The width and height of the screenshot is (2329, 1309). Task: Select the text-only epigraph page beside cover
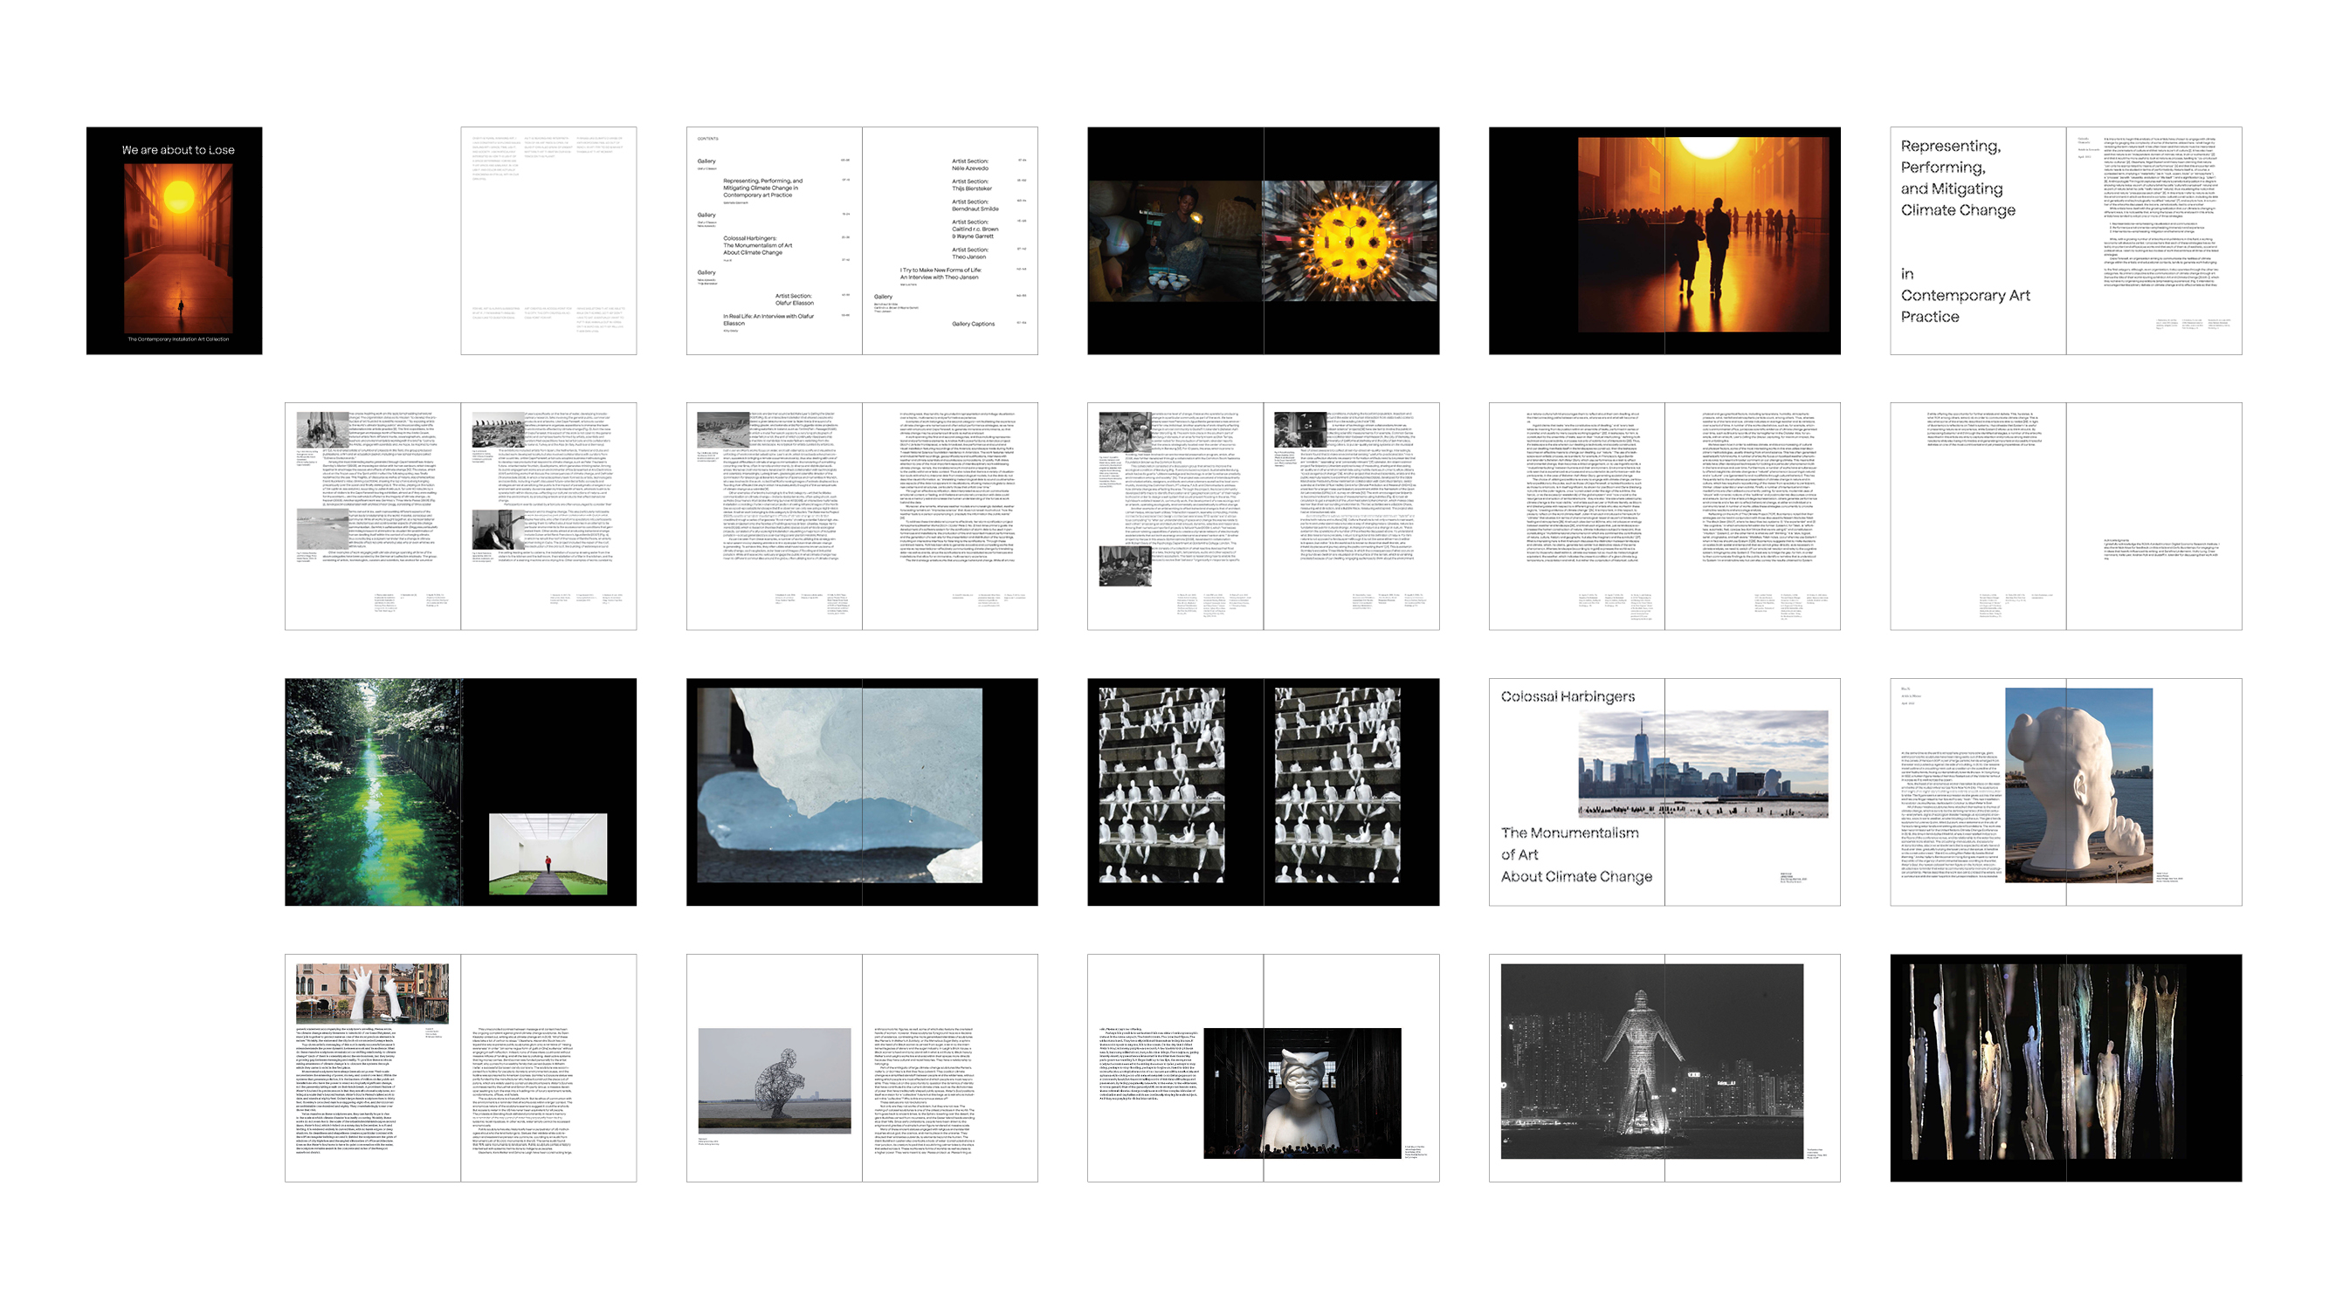548,240
